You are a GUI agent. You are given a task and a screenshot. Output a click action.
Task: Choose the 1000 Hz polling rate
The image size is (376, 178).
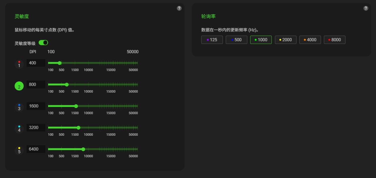(x=261, y=40)
